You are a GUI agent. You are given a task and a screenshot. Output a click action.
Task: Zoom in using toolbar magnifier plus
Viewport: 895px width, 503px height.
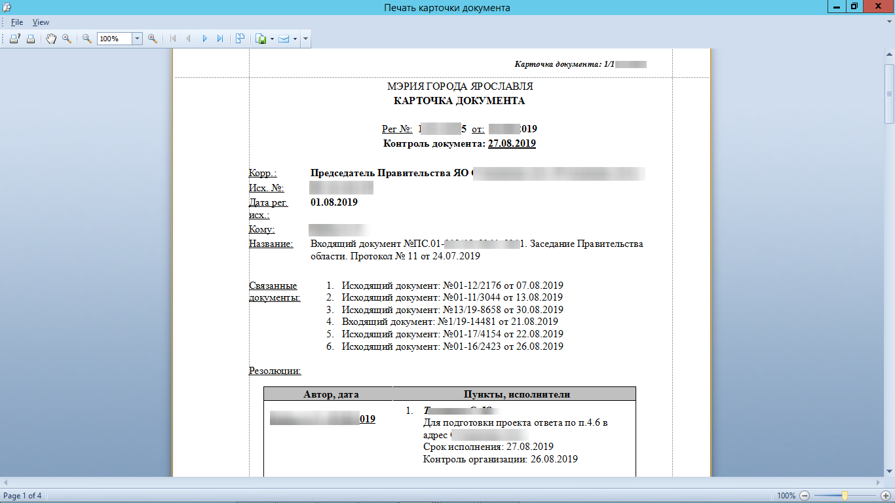(153, 39)
